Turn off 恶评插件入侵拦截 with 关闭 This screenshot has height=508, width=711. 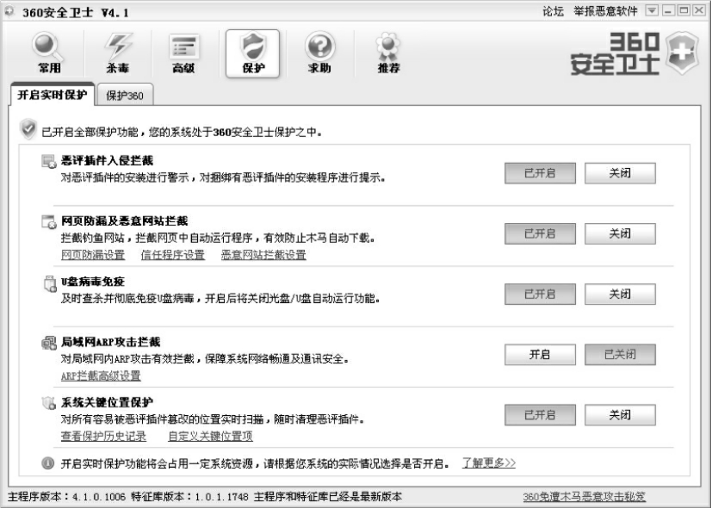click(x=620, y=173)
